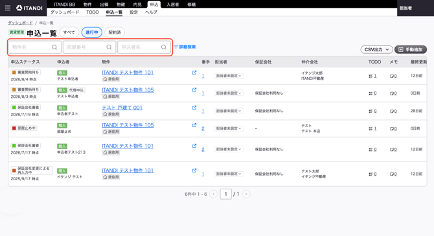The height and width of the screenshot is (236, 434).
Task: Open ヘルプ in the sub menu
Action: pyautogui.click(x=151, y=12)
